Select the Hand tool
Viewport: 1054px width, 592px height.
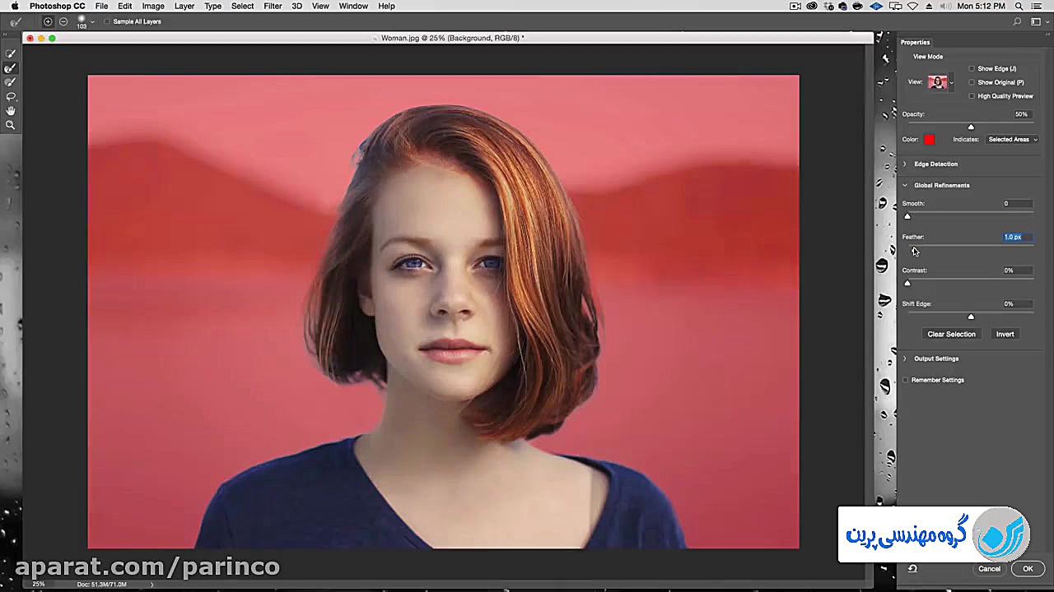11,110
